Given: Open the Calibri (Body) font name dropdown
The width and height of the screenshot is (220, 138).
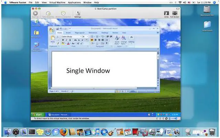Looking at the screenshot, I should click(81, 37).
